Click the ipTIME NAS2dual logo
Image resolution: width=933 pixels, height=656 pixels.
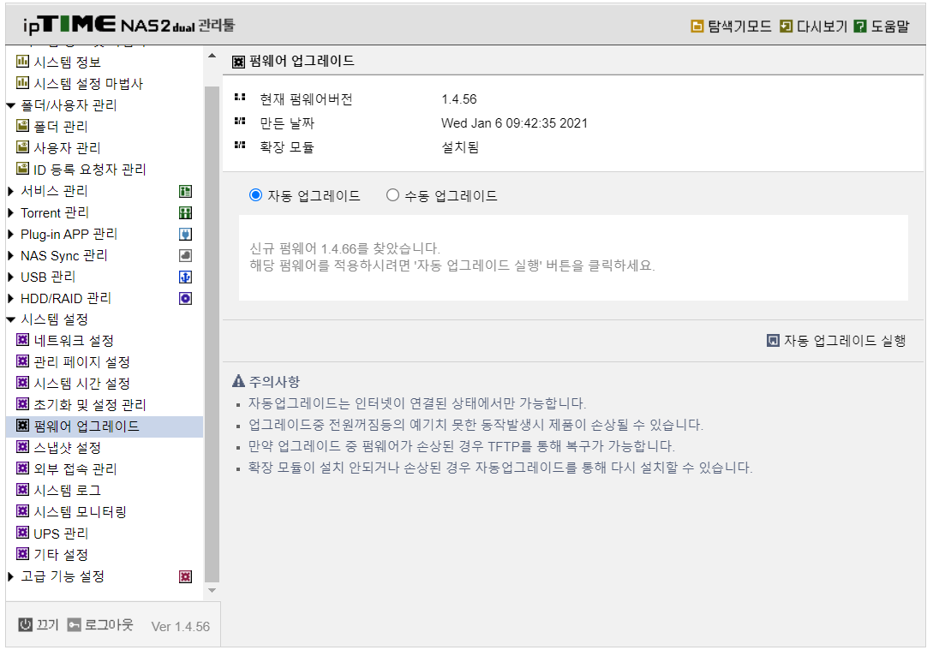point(129,24)
